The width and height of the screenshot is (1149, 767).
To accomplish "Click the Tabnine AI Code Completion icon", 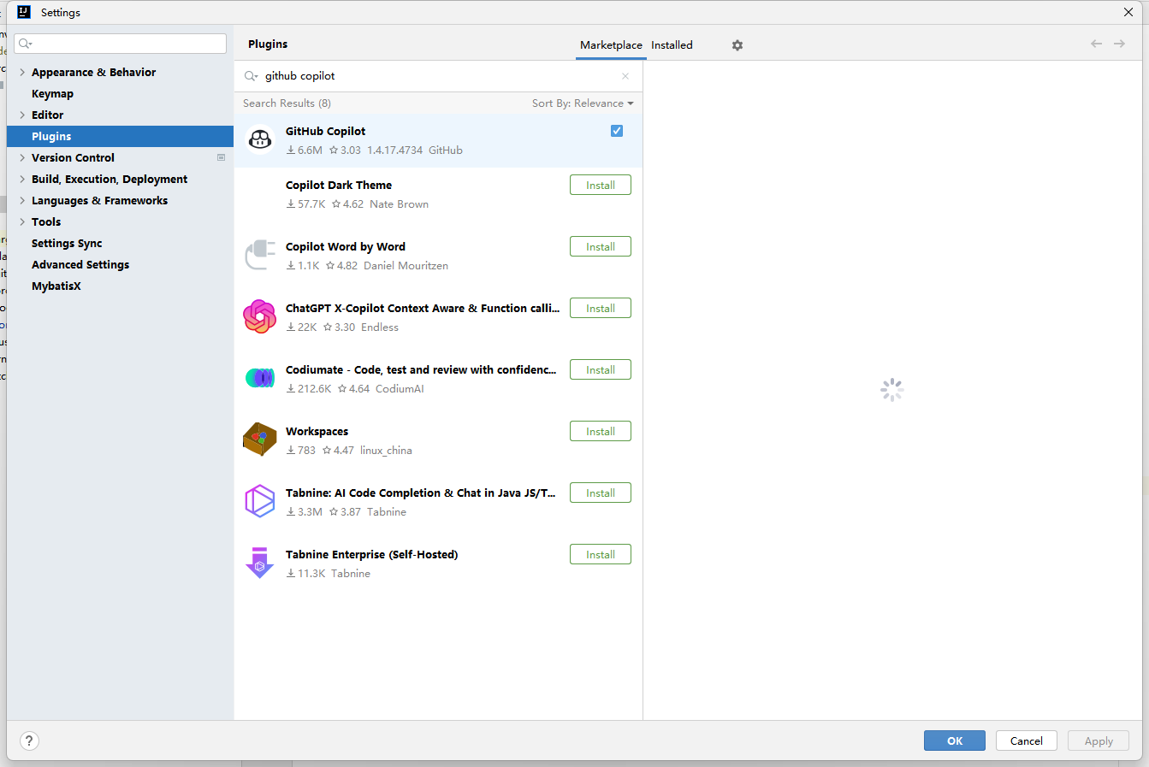I will click(x=260, y=501).
